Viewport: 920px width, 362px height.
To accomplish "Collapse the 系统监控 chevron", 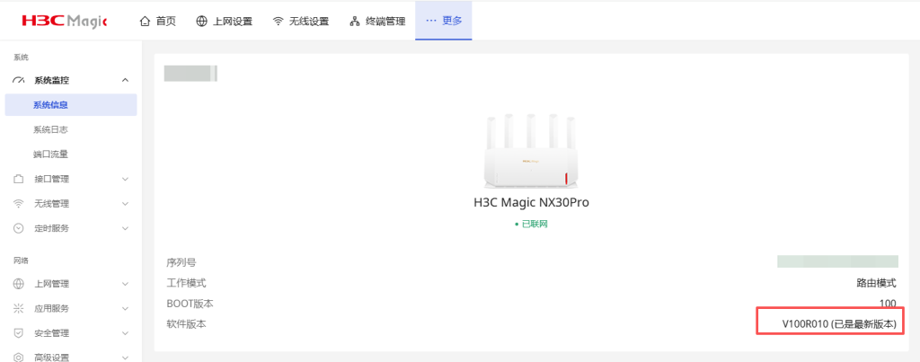I will [125, 80].
